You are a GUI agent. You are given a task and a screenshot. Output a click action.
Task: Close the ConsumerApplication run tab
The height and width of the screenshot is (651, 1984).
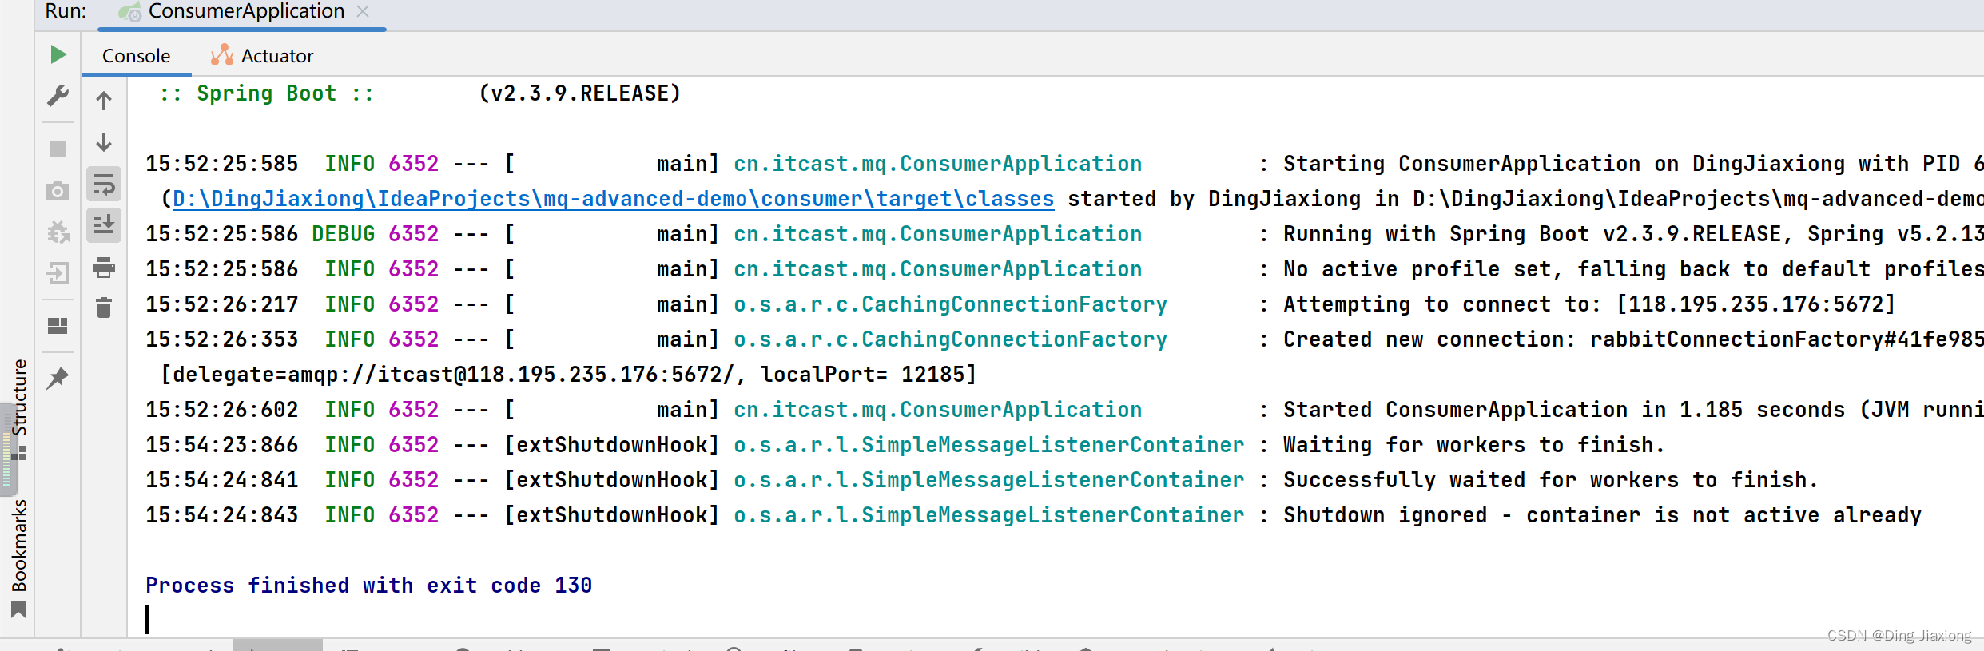[x=363, y=11]
